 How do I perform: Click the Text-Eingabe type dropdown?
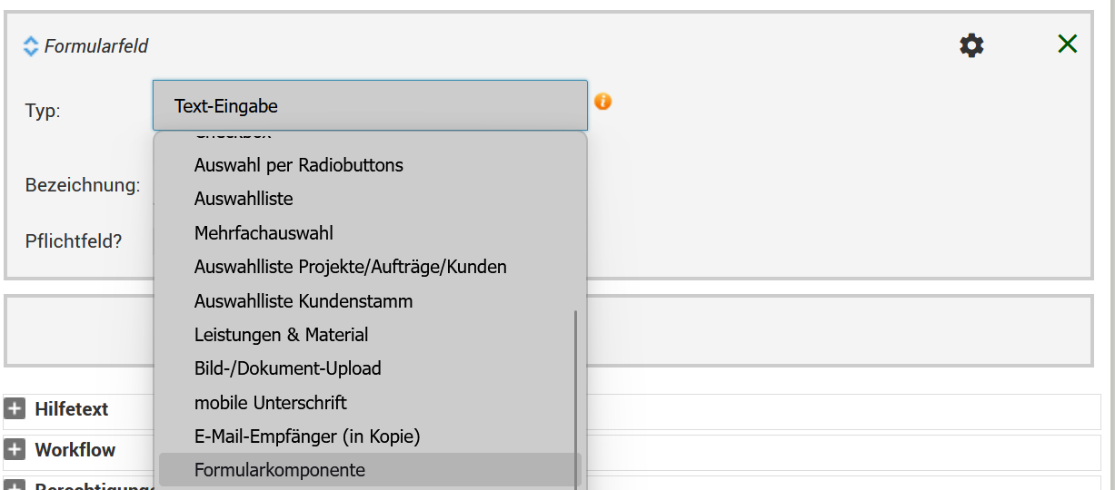[x=370, y=105]
